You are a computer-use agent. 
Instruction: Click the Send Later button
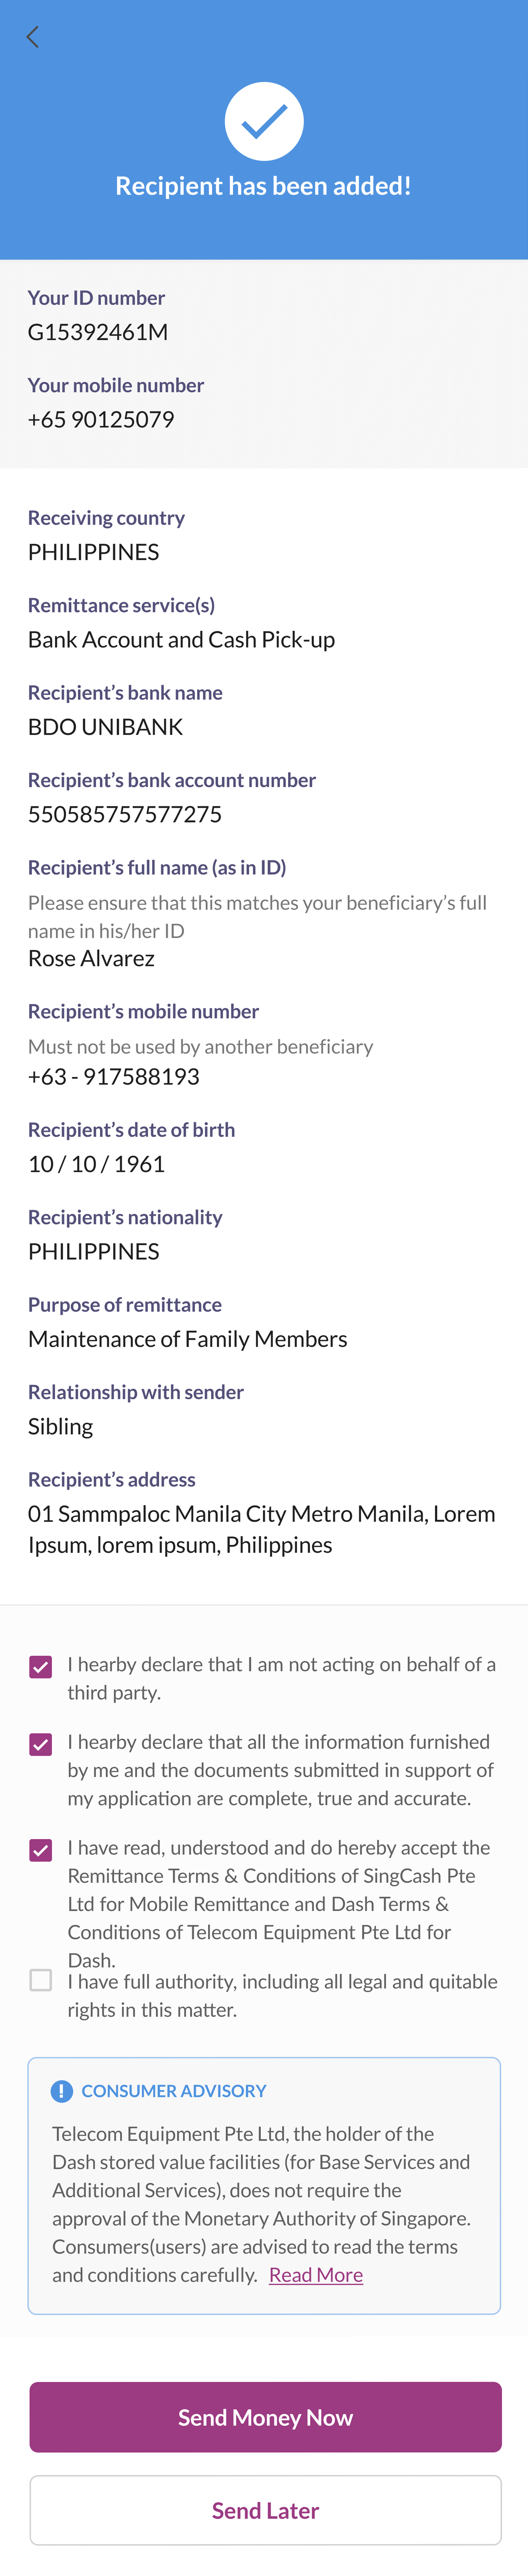pos(265,2510)
